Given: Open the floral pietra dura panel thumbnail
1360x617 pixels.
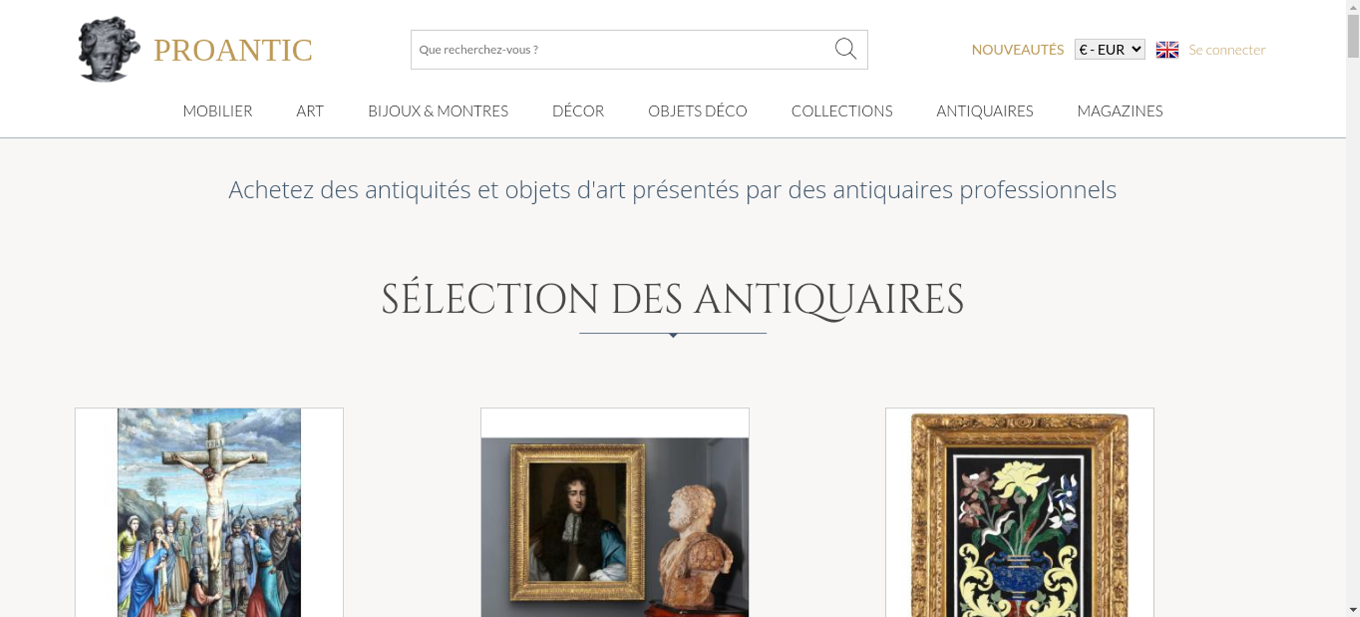Looking at the screenshot, I should (x=1019, y=512).
